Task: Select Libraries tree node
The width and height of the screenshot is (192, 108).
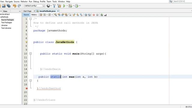Action: [4, 25]
